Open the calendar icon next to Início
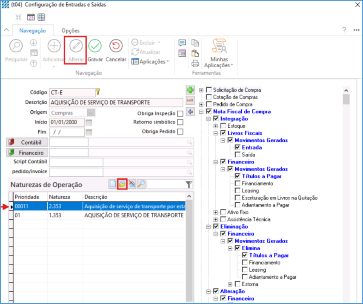 tap(89, 123)
